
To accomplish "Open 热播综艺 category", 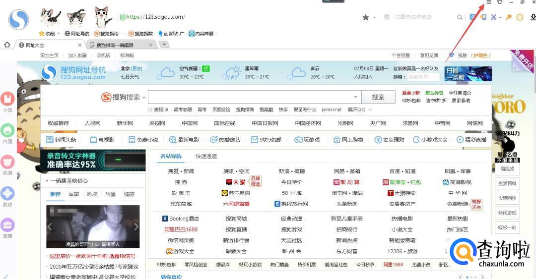I will pyautogui.click(x=225, y=140).
